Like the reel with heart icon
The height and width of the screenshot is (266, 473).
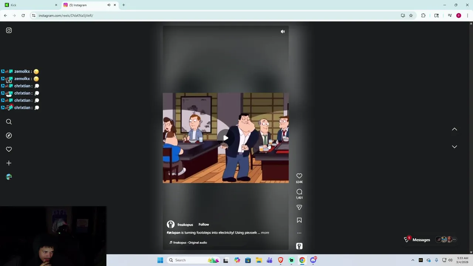click(x=299, y=176)
